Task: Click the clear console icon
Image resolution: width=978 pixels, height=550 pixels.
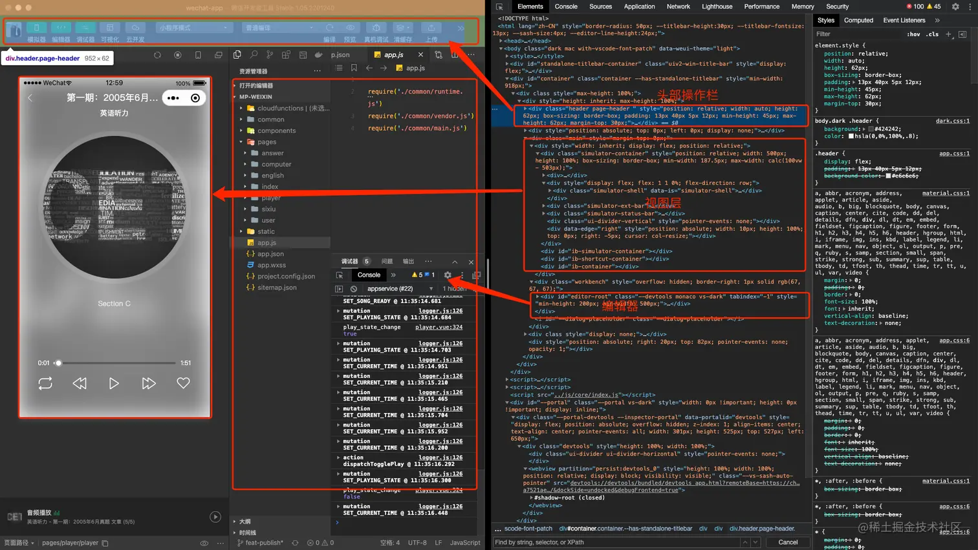Action: tap(353, 289)
